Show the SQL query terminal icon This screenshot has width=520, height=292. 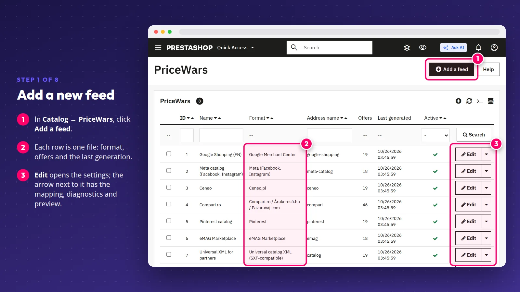coord(480,101)
